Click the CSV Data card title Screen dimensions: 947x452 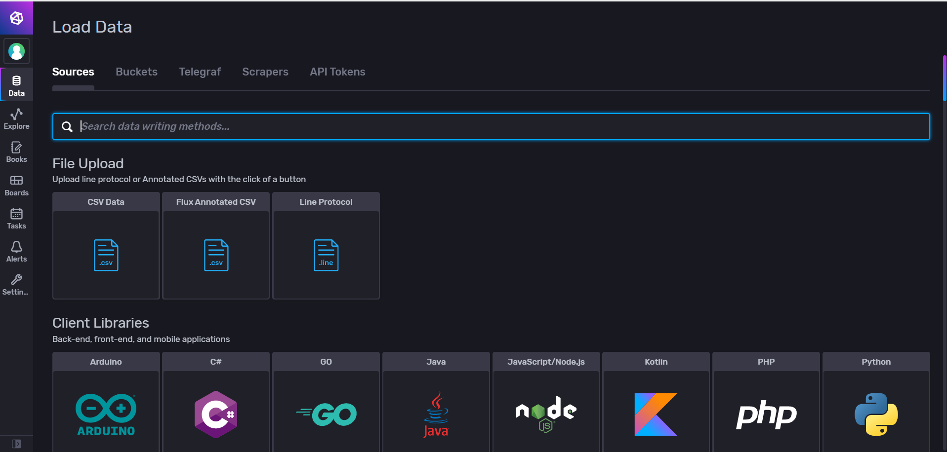tap(106, 202)
